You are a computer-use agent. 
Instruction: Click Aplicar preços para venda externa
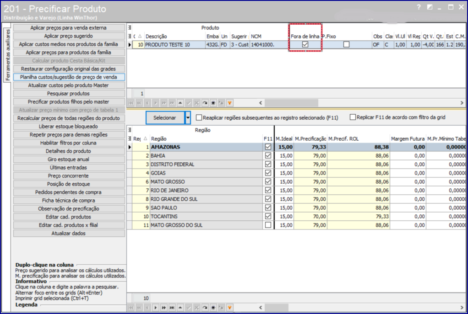69,28
